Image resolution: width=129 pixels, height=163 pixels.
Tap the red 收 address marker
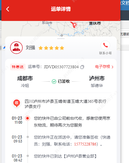point(17,103)
